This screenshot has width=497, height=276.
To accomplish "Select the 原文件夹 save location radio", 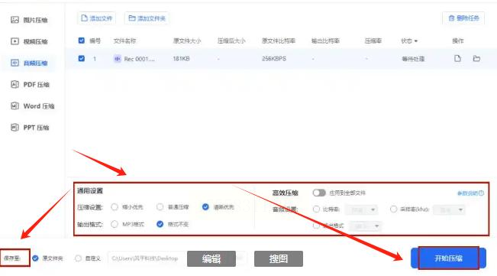I will click(35, 258).
